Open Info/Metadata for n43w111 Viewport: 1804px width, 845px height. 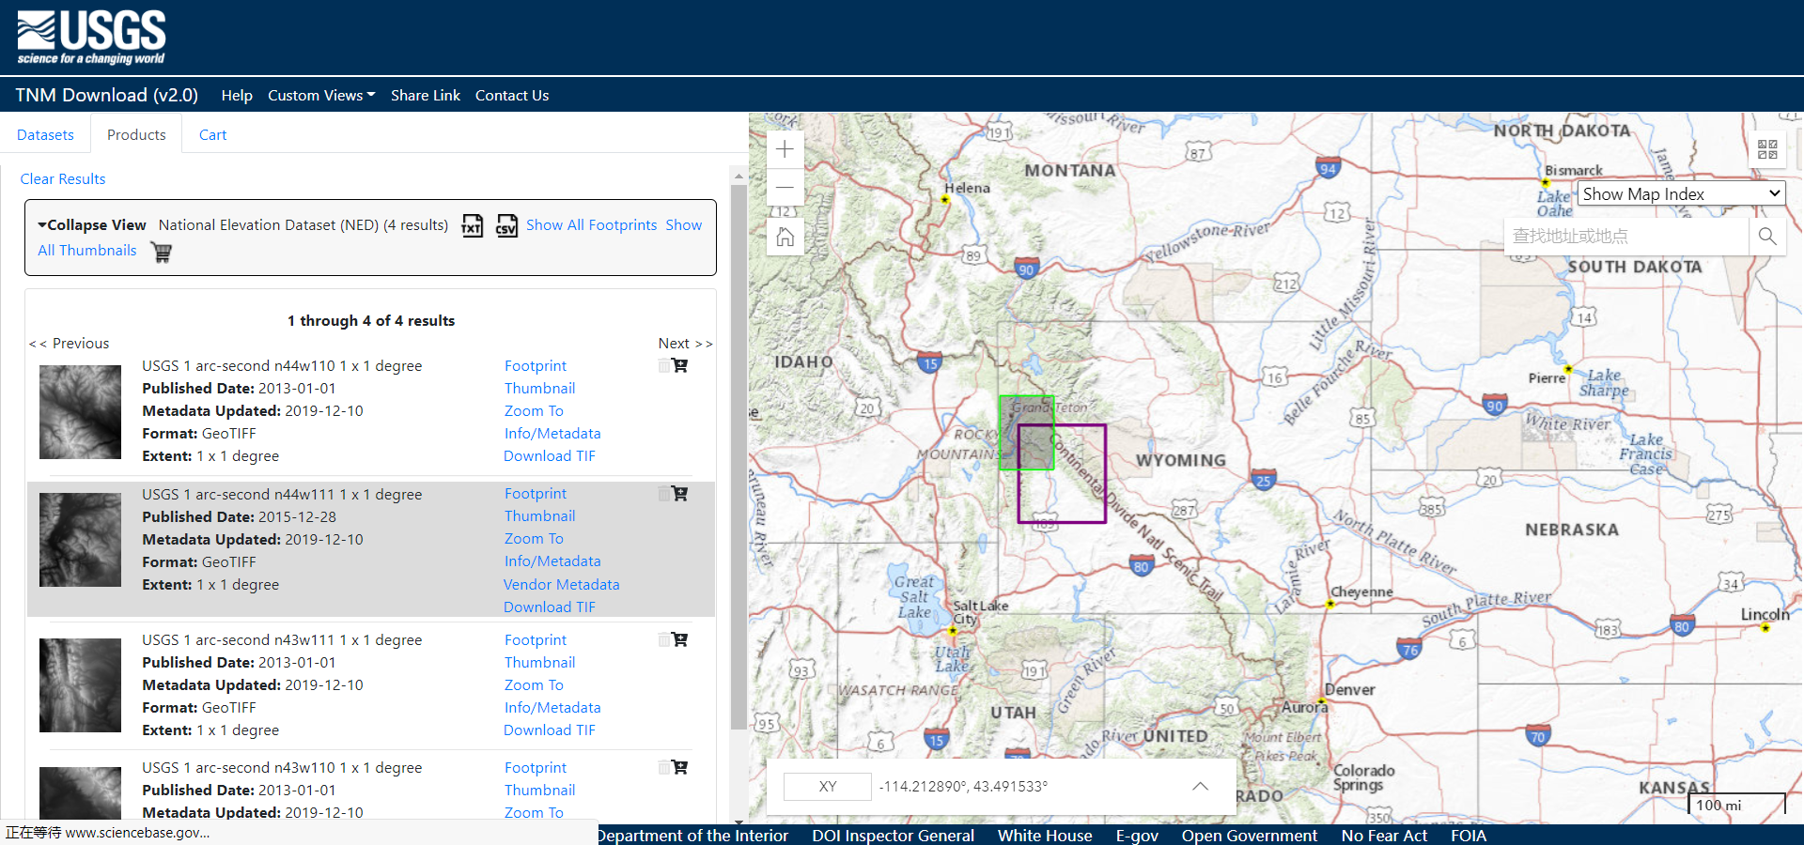(x=552, y=707)
